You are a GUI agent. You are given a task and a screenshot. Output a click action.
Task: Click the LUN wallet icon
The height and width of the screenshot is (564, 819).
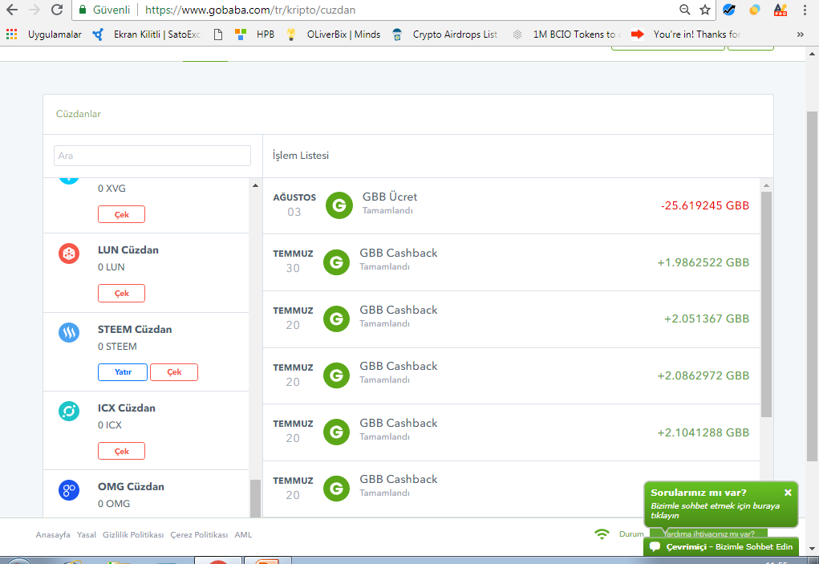(69, 254)
